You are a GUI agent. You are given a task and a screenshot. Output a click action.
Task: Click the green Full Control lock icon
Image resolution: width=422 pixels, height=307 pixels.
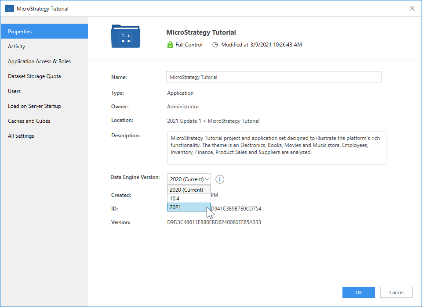170,44
